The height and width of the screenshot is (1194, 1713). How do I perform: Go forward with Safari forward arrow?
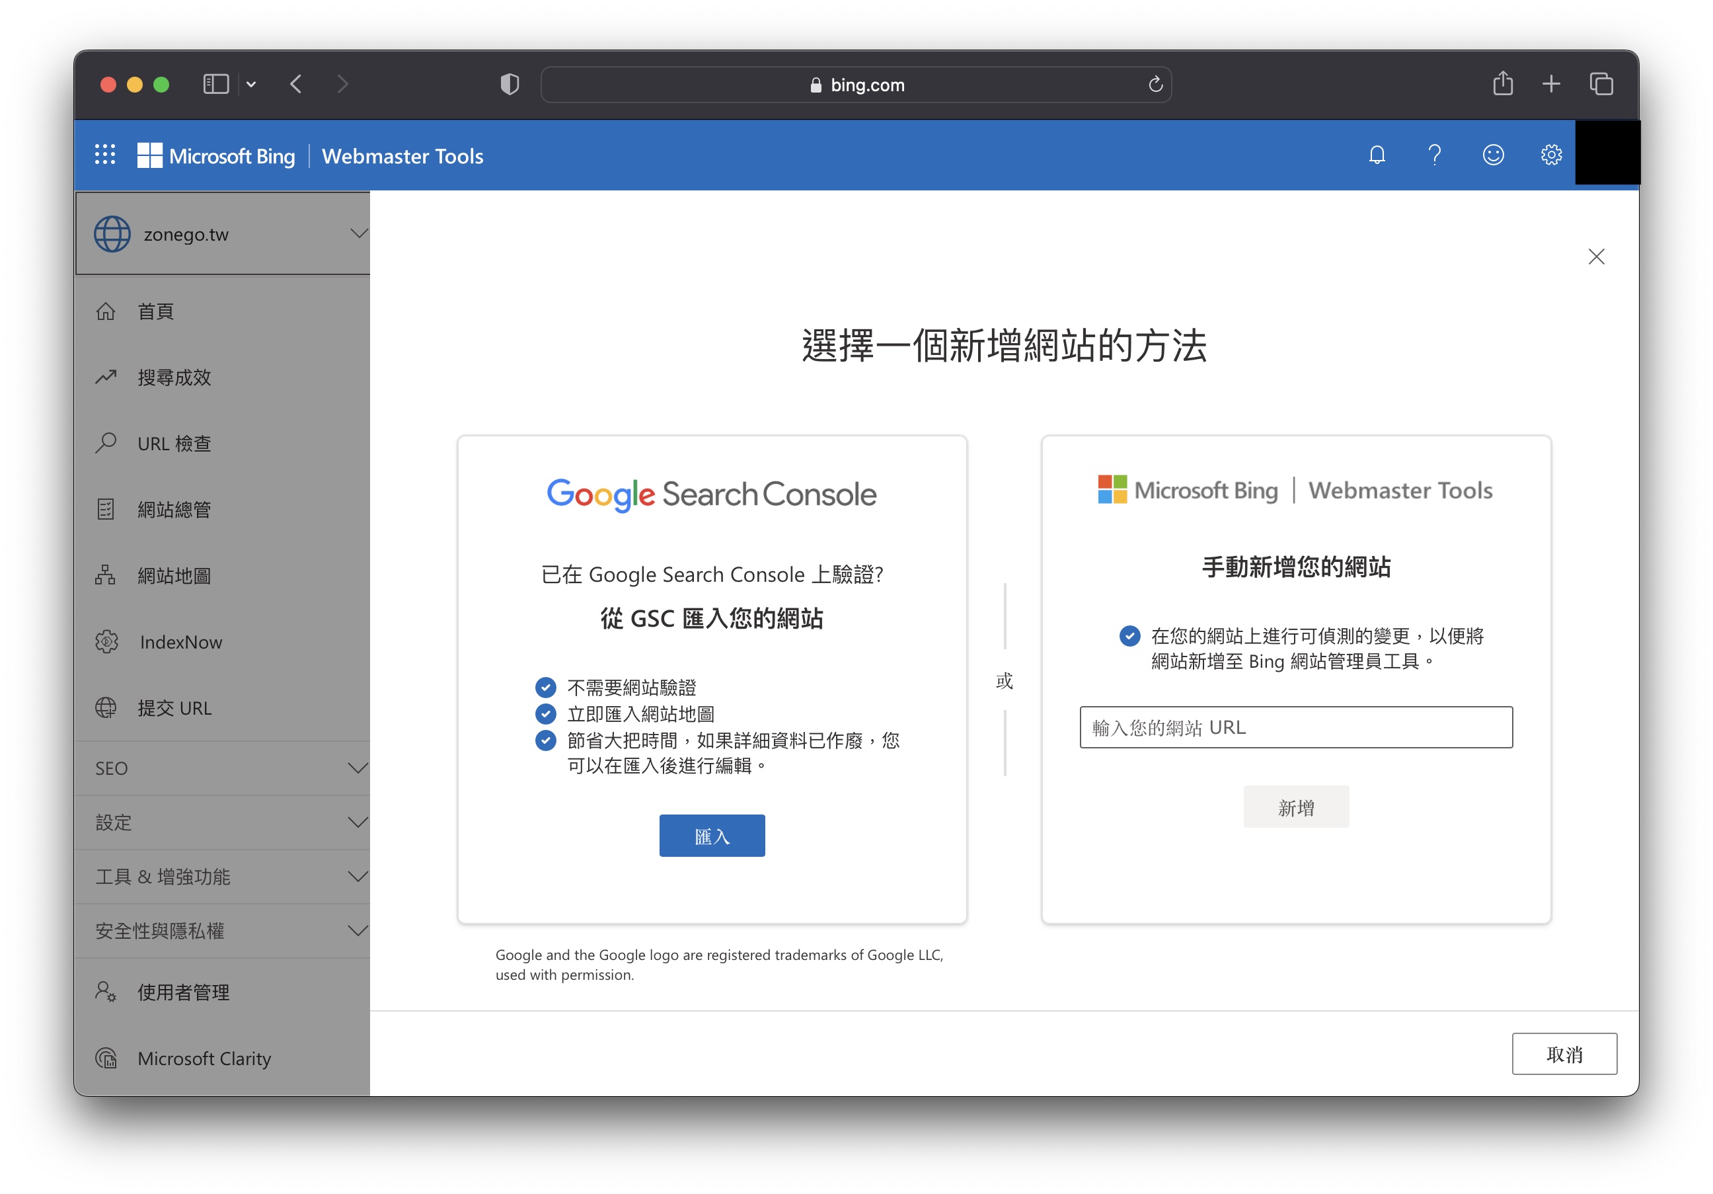[342, 85]
